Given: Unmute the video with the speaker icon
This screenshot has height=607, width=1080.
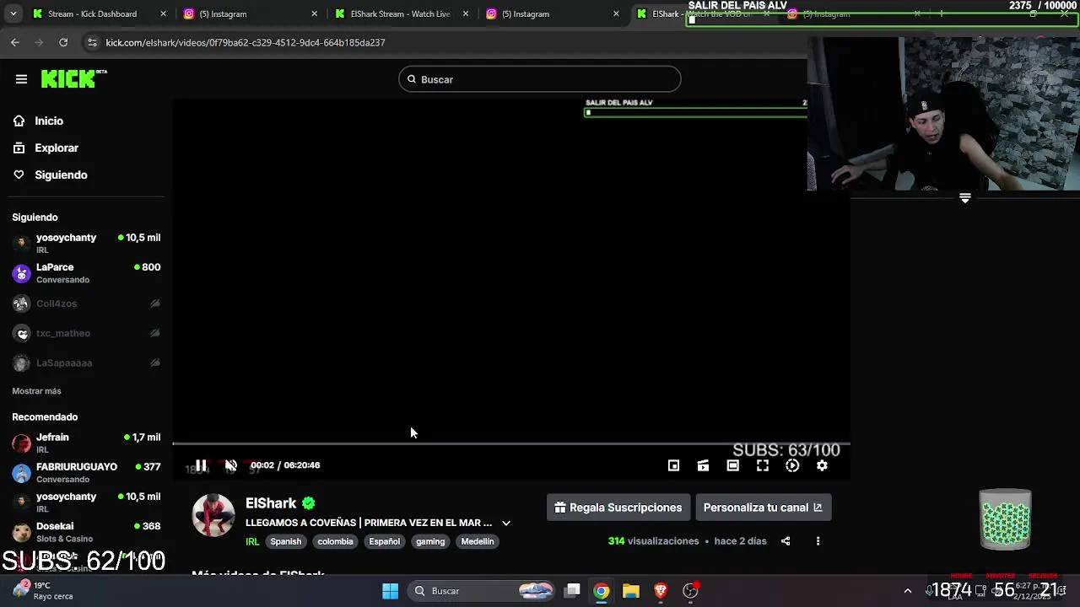Looking at the screenshot, I should (x=230, y=465).
